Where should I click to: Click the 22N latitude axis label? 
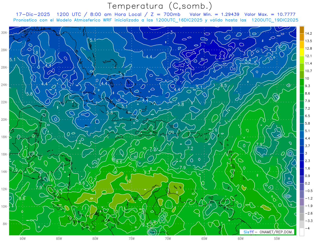[x=4, y=102]
